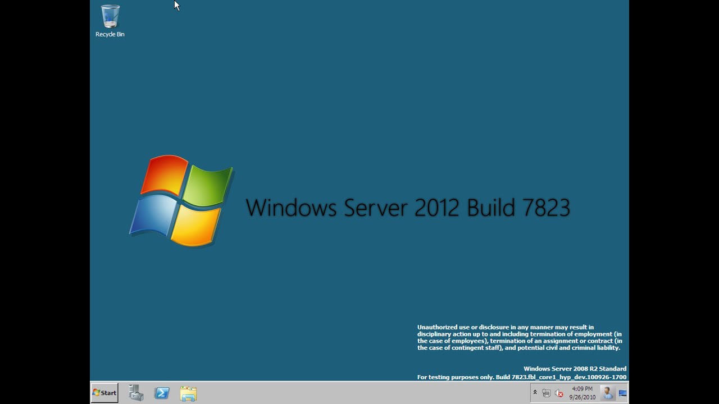
Task: Open Server Manager from the taskbar
Action: 136,393
